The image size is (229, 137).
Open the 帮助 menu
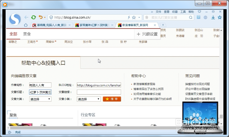pos(191,12)
